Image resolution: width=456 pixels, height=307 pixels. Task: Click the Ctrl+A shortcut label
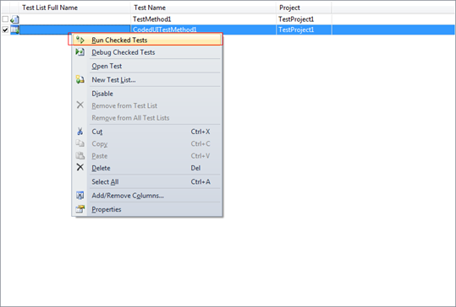[201, 182]
